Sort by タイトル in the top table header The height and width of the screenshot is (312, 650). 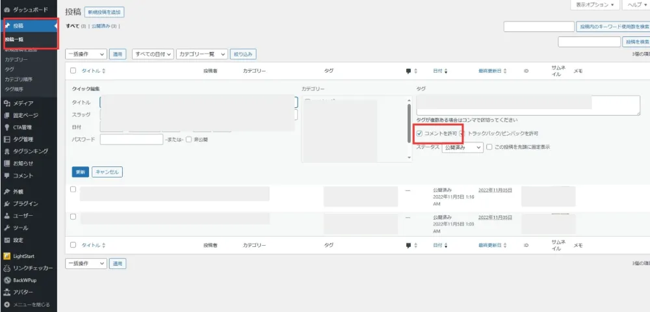point(93,71)
